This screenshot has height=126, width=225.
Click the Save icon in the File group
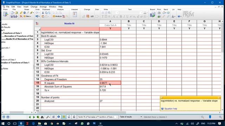pos(12,16)
